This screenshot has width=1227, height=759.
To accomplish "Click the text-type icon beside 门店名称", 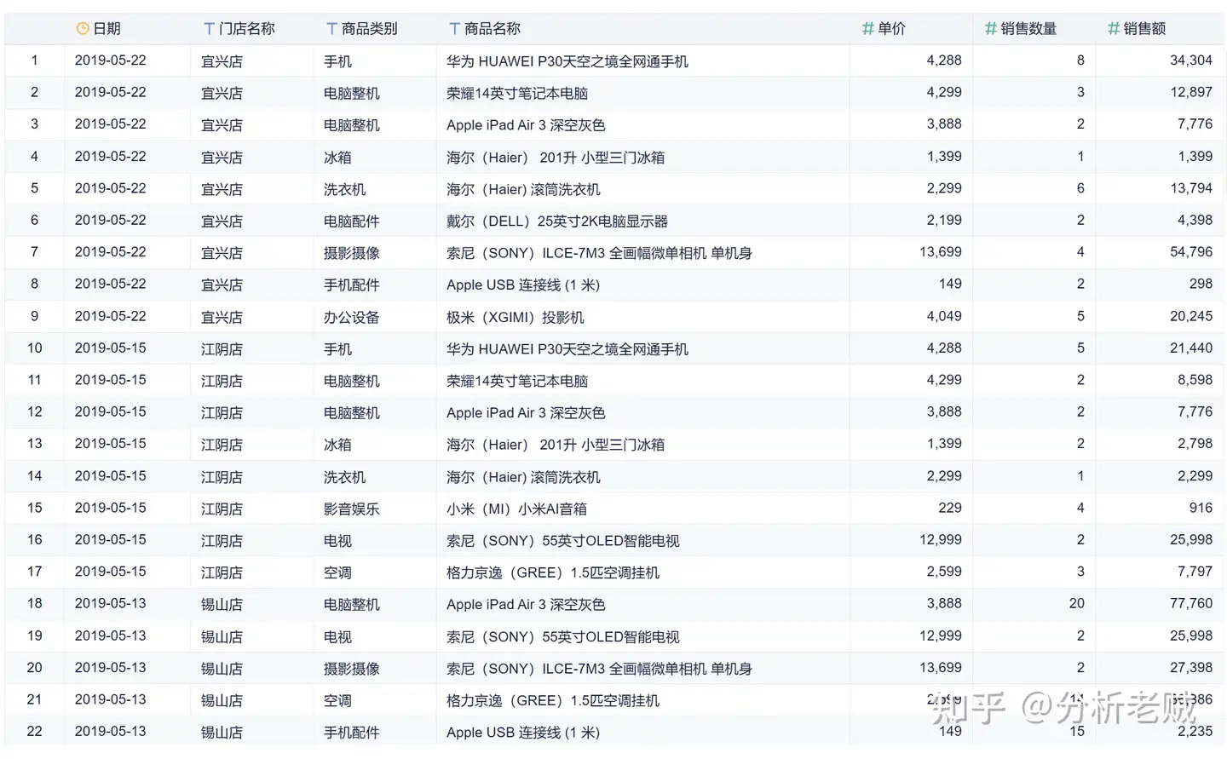I will click(209, 29).
